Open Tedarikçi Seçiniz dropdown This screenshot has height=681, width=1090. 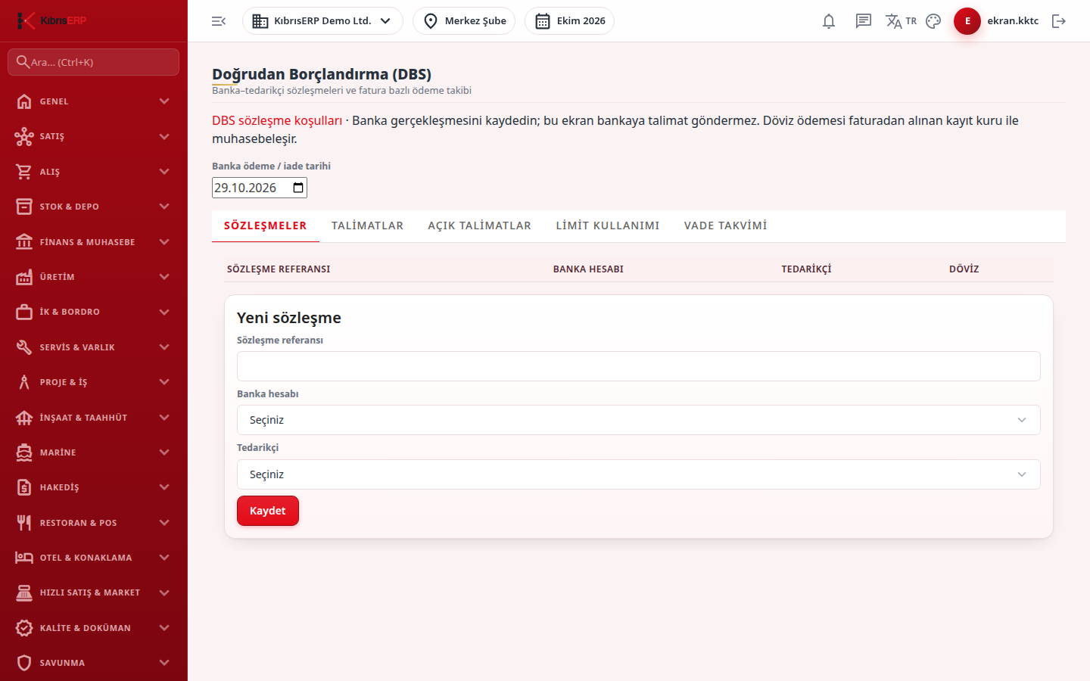click(x=639, y=474)
